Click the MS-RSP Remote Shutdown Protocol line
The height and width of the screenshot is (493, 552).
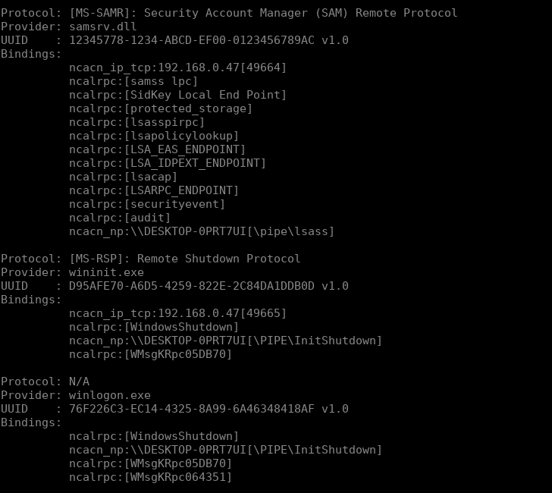point(150,259)
